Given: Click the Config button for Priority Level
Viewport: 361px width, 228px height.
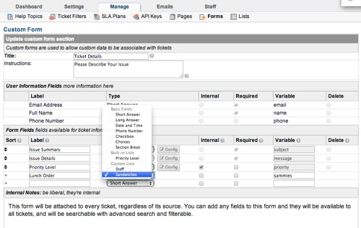Looking at the screenshot, I should point(168,167).
